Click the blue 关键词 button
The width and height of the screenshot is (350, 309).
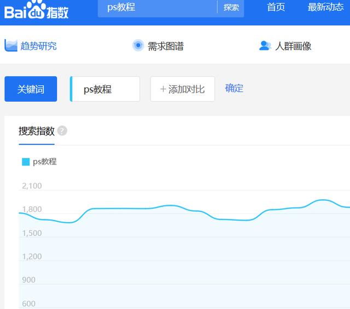(x=31, y=89)
